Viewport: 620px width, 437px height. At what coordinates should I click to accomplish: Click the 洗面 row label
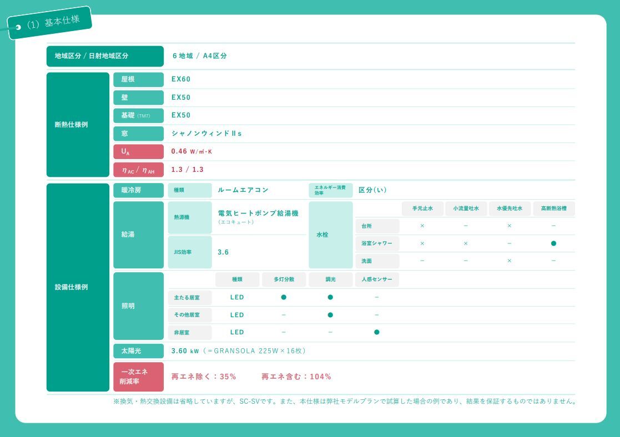tap(377, 261)
